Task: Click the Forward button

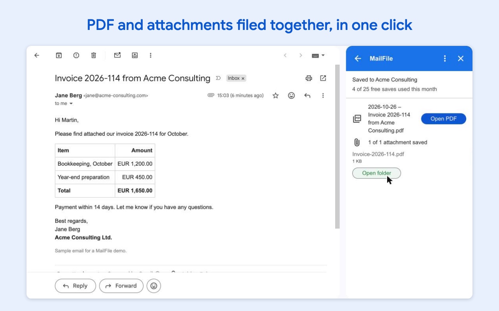Action: tap(121, 286)
